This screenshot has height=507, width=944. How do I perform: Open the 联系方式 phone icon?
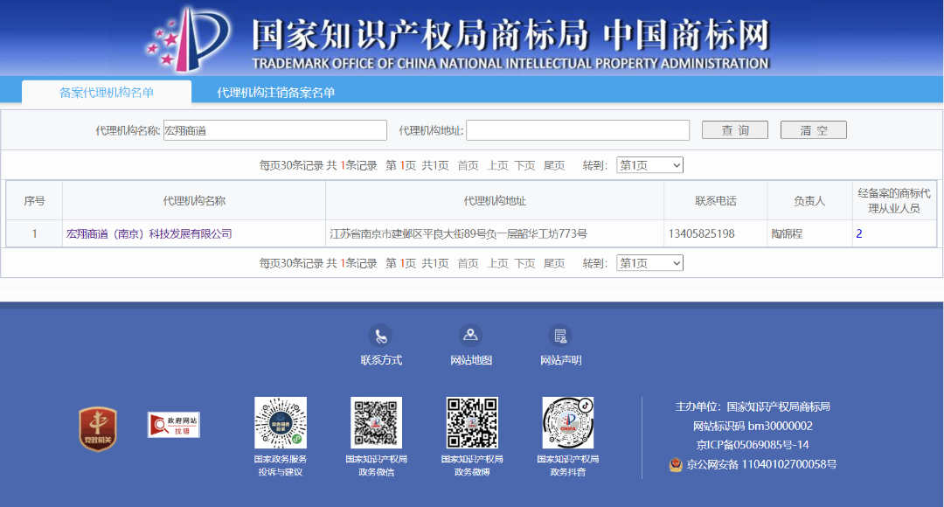point(380,336)
